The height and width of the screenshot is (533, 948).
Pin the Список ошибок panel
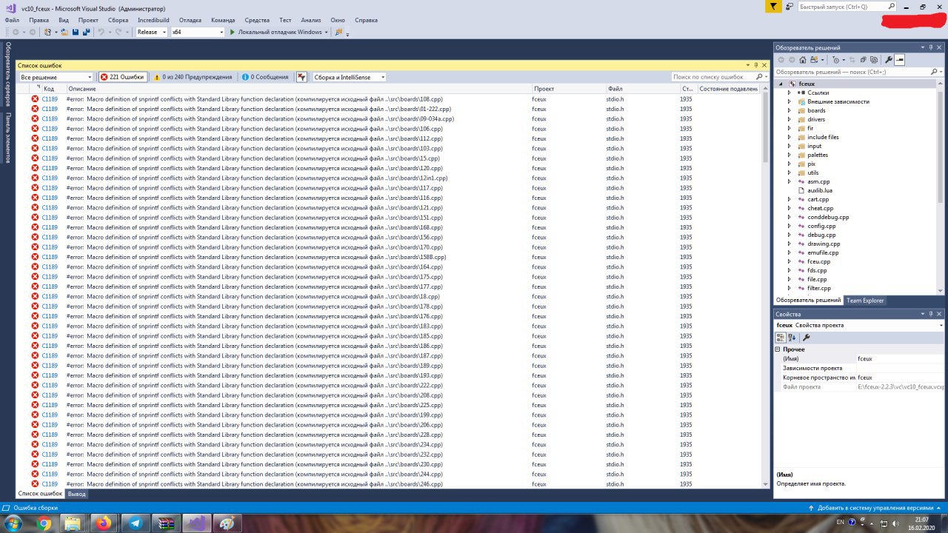click(x=756, y=65)
